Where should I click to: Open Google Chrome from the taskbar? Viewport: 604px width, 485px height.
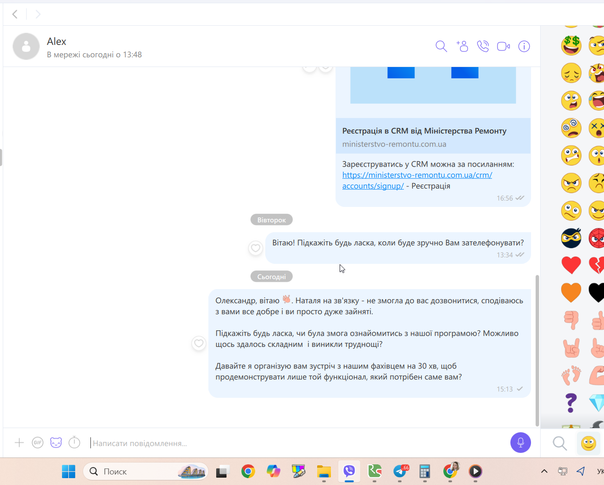coord(248,471)
